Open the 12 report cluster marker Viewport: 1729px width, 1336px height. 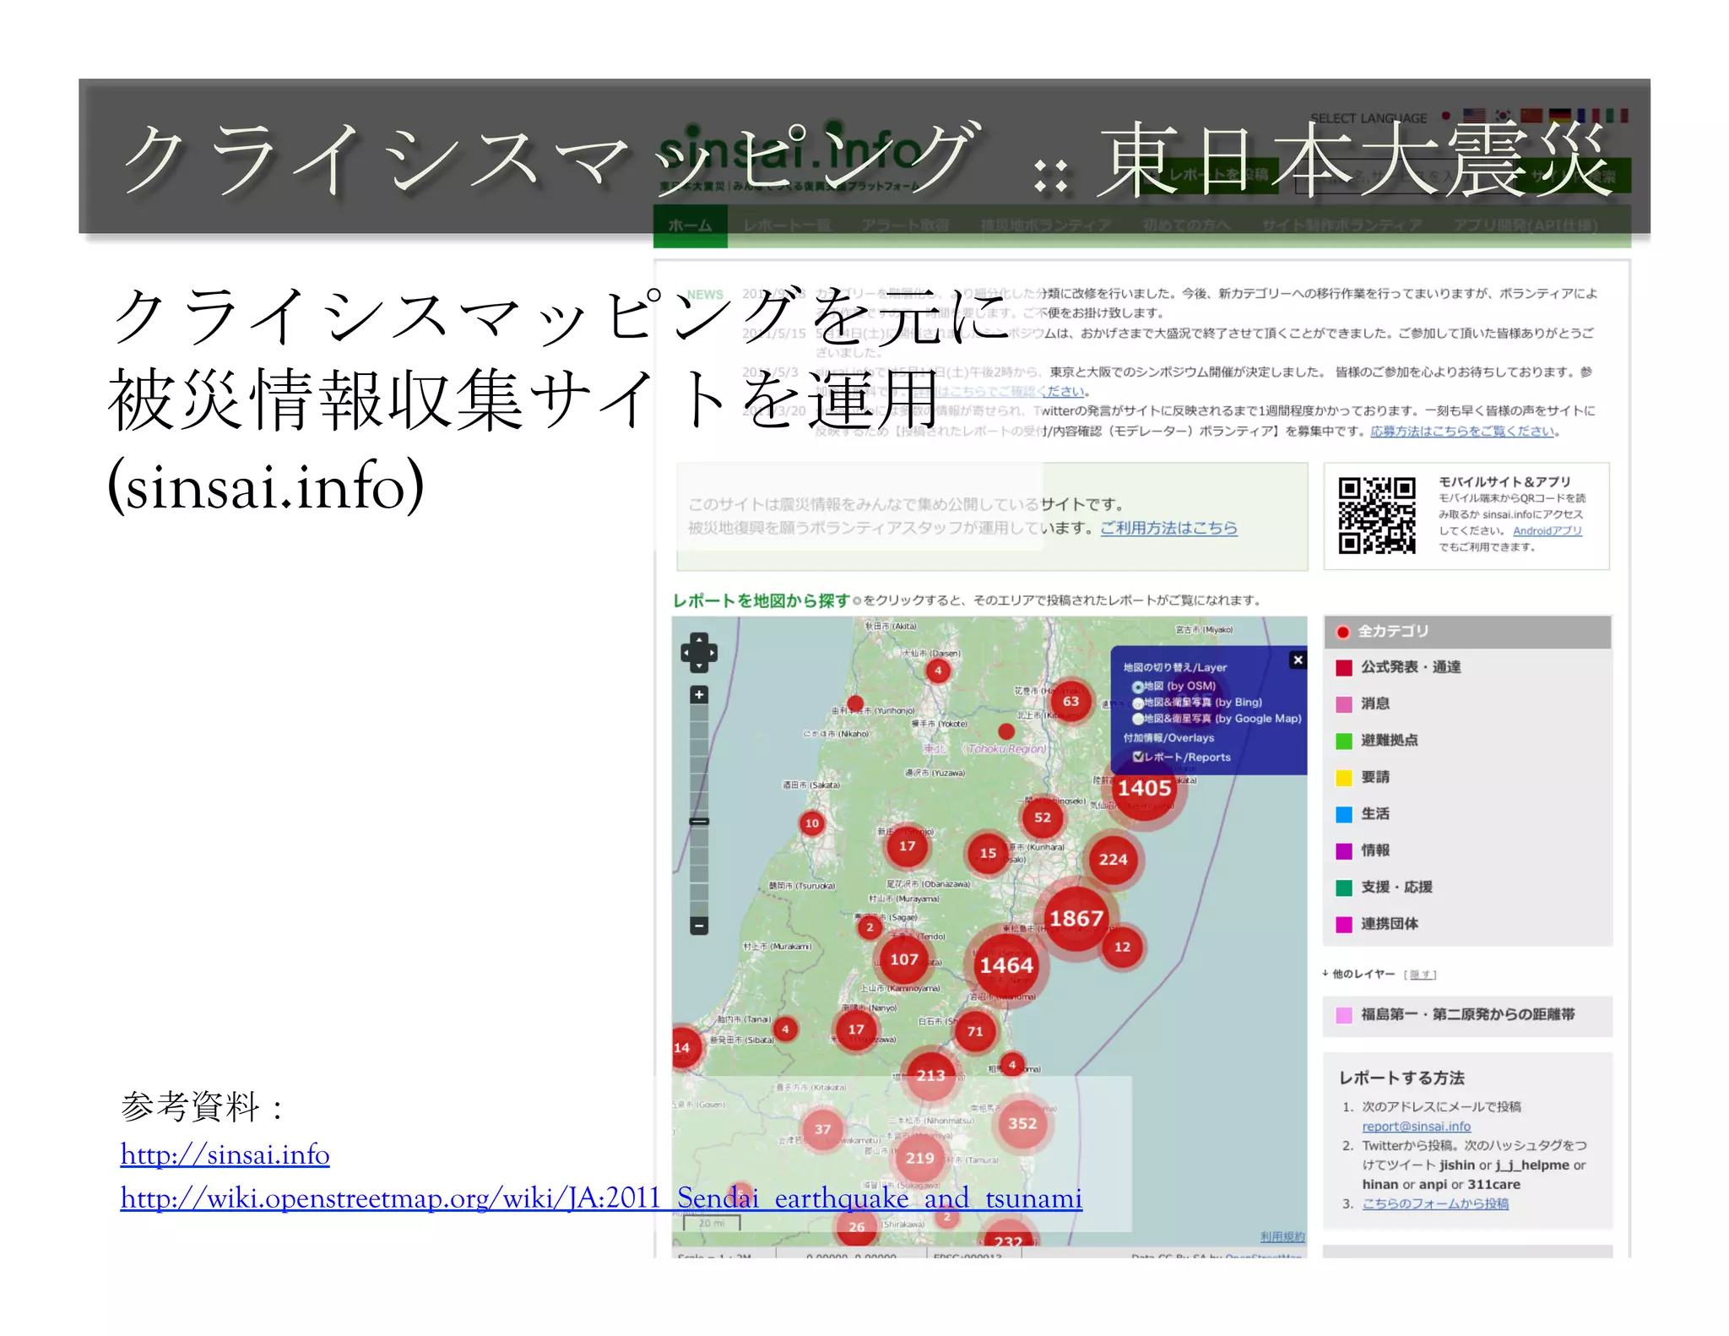[x=1122, y=947]
